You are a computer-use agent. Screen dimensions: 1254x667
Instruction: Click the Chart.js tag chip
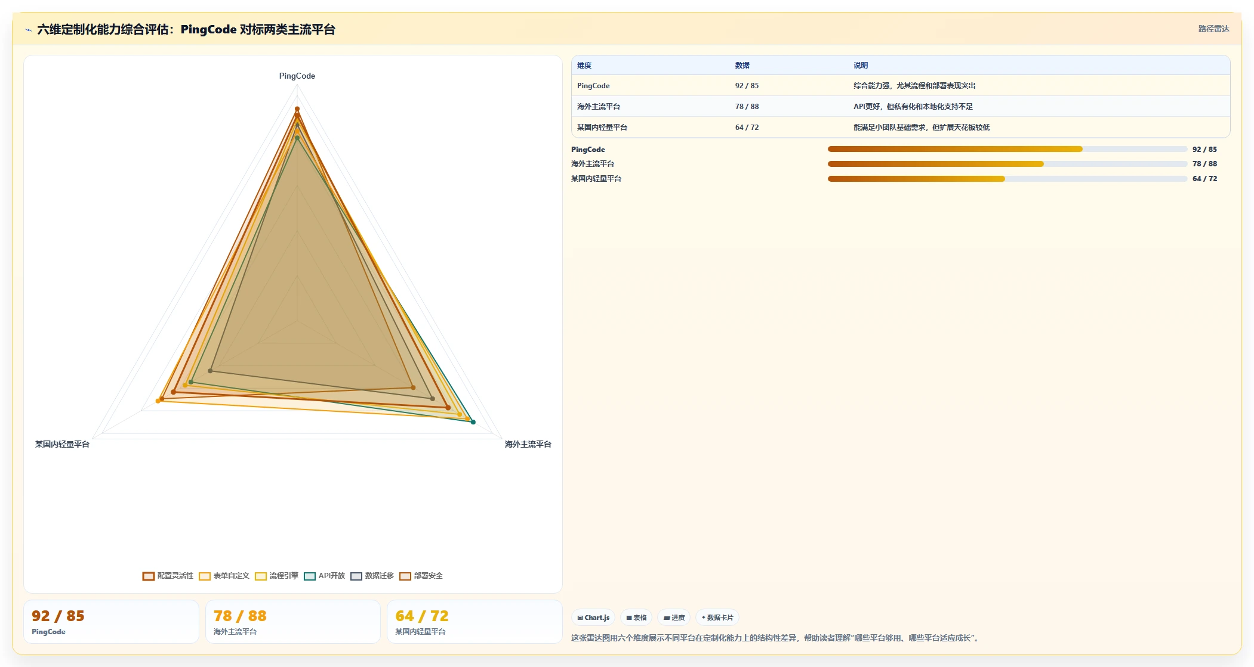(593, 618)
